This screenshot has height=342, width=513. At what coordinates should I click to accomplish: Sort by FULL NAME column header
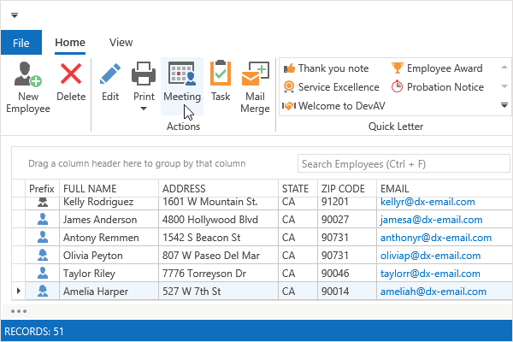click(90, 188)
